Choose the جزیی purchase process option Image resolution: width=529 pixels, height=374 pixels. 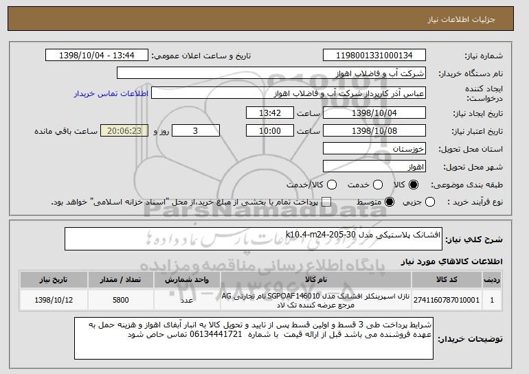tap(430, 202)
